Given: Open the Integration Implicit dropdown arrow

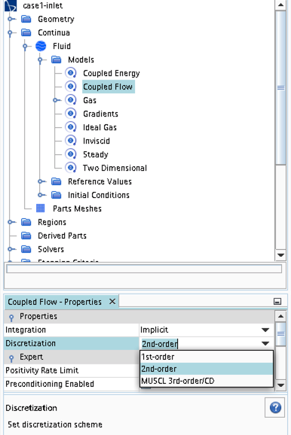Looking at the screenshot, I should tap(265, 330).
